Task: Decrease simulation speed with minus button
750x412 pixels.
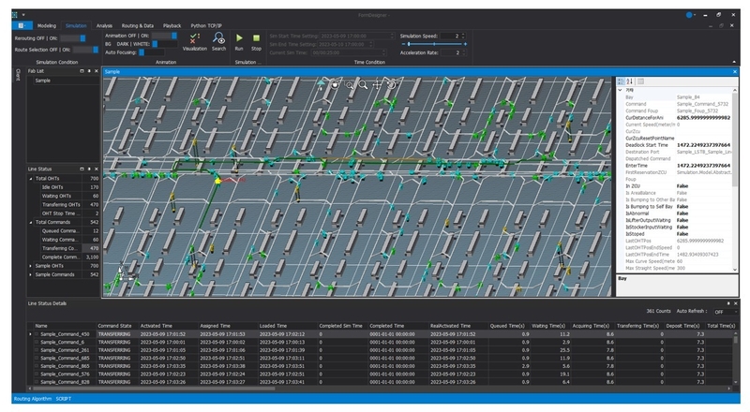Action: tap(403, 44)
